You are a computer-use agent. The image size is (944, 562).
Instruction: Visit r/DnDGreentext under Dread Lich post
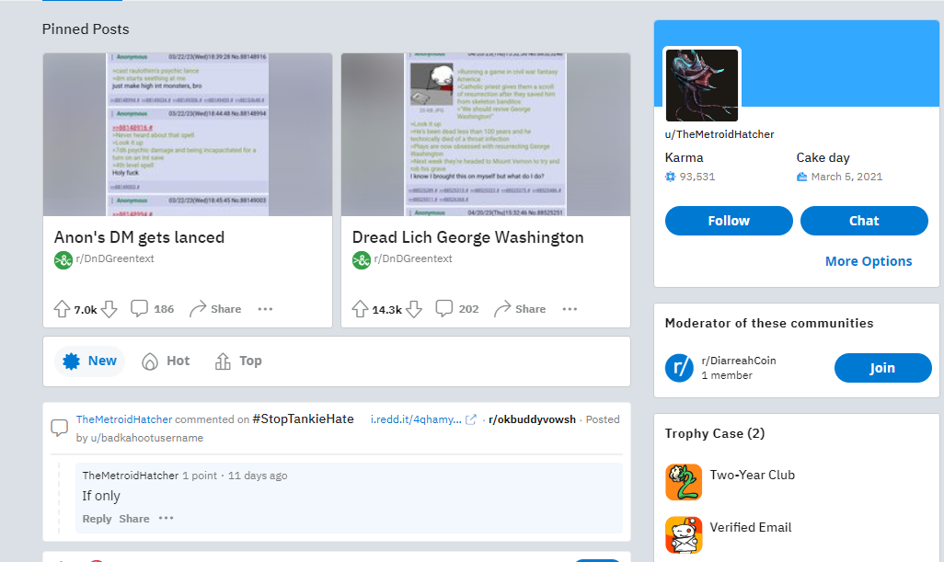click(x=413, y=258)
